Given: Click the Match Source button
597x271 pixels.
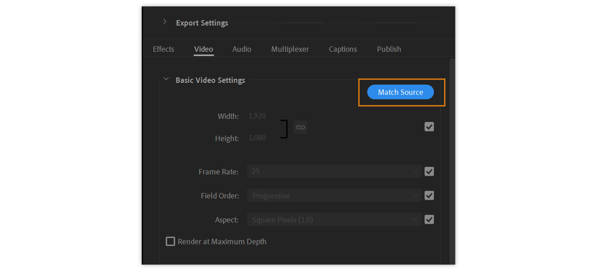Looking at the screenshot, I should click(400, 92).
